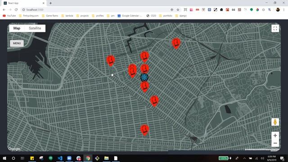Viewport: 288px width, 162px height.
Task: Open the lambda bookmark folder
Action: coord(67,16)
